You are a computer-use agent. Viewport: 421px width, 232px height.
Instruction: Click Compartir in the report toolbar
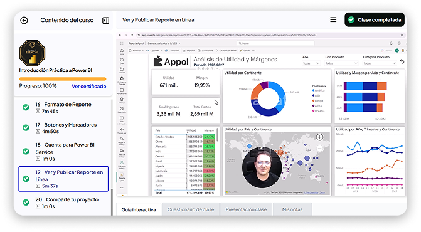(172, 50)
